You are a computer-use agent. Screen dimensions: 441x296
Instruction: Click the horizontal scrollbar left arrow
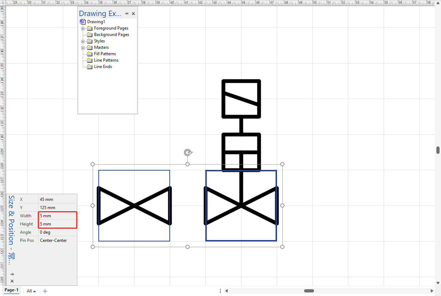point(226,291)
